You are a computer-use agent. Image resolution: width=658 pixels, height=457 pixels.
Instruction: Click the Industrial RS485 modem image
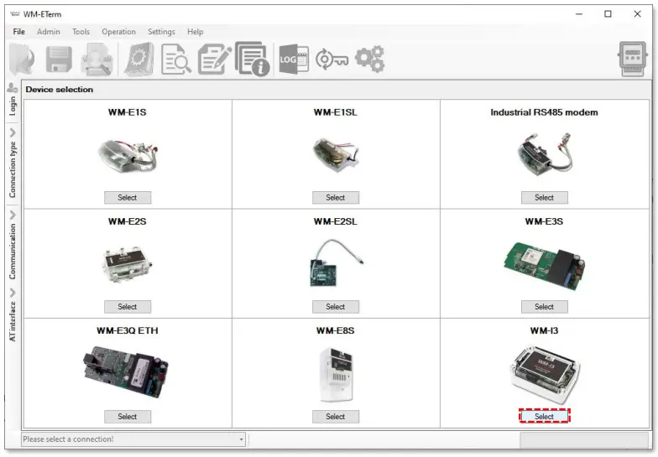tap(545, 154)
